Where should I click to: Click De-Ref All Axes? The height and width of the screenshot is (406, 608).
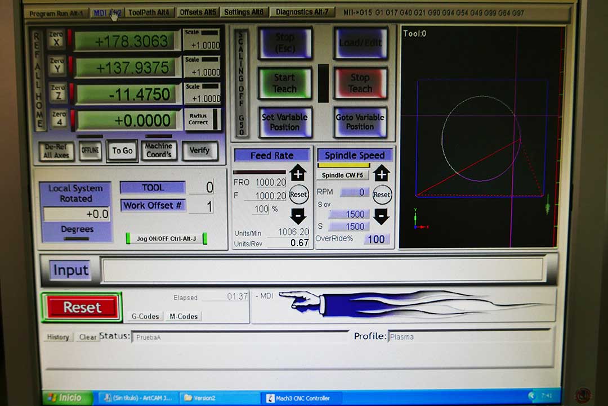(56, 151)
